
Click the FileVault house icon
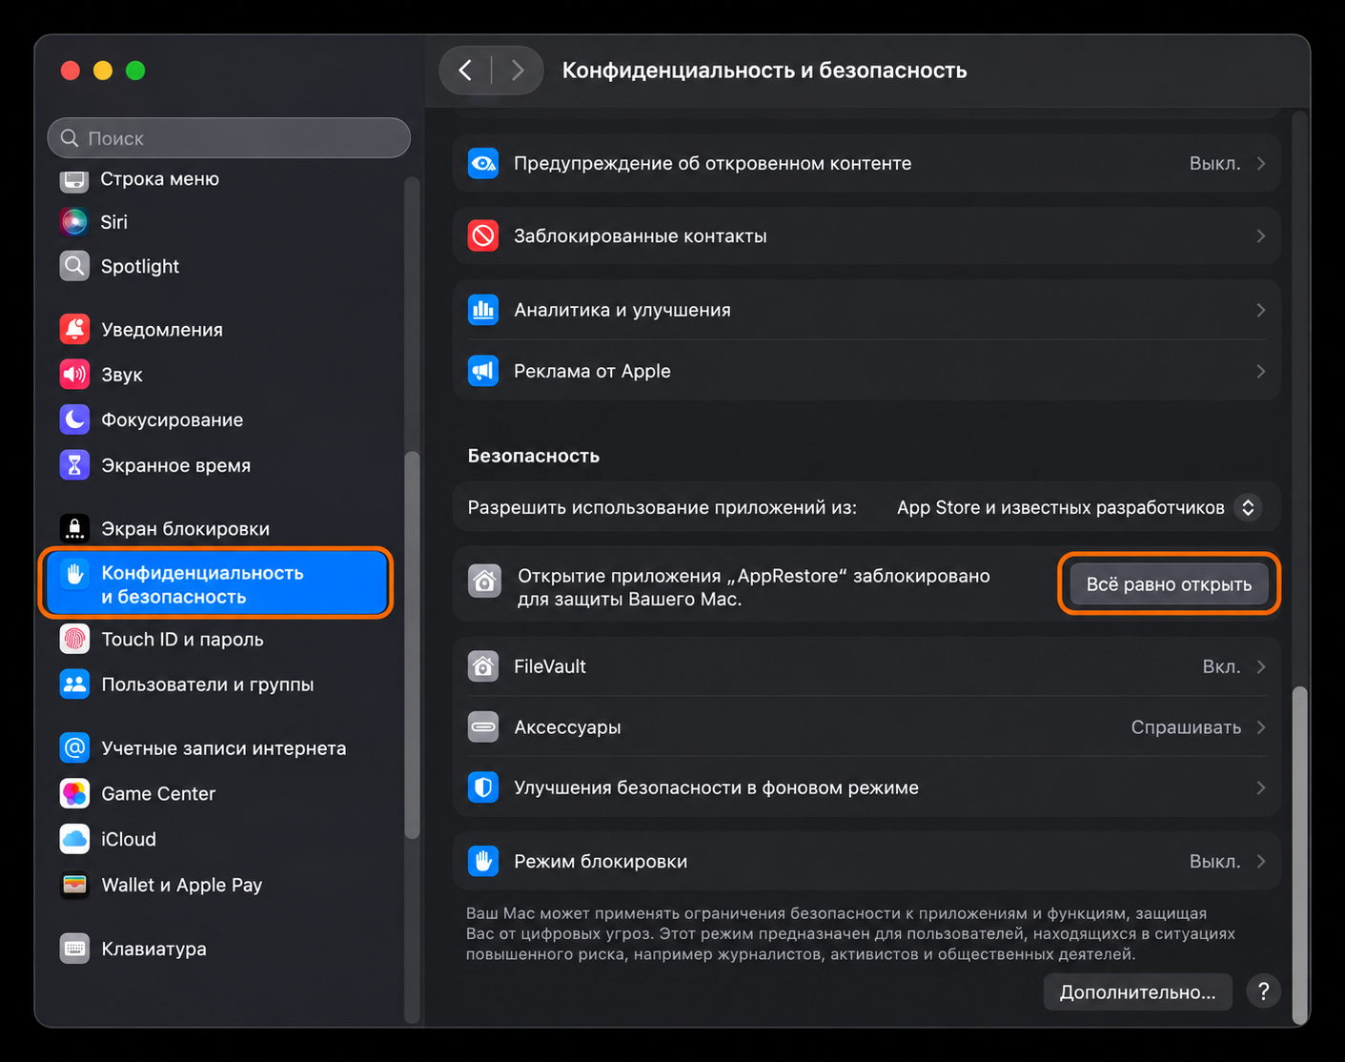click(483, 666)
